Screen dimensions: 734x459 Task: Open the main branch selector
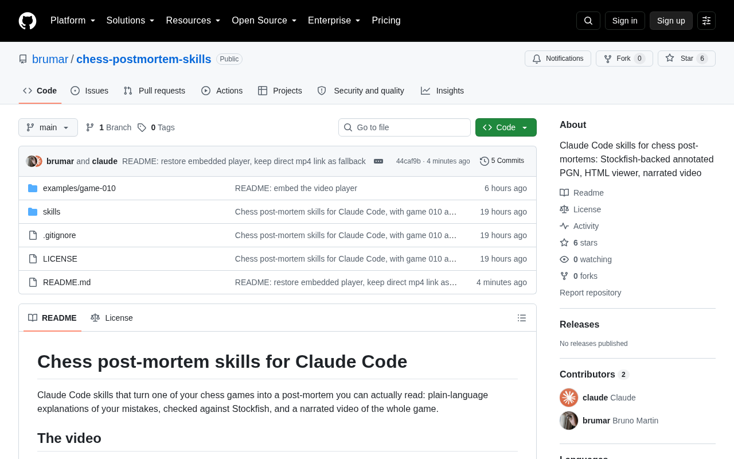(48, 127)
